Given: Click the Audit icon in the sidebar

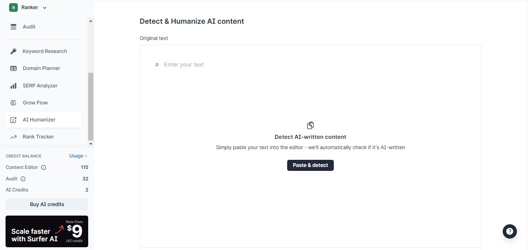Looking at the screenshot, I should tap(13, 27).
